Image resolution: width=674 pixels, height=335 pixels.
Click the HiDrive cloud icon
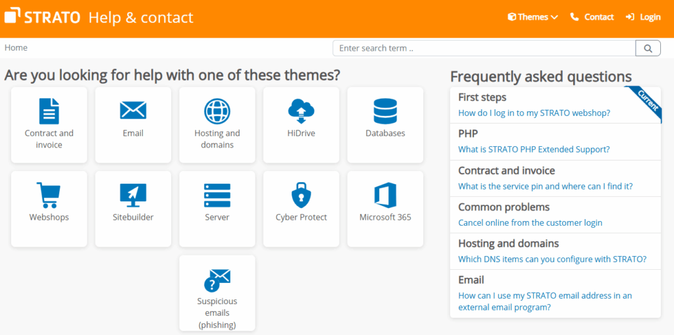click(x=301, y=111)
